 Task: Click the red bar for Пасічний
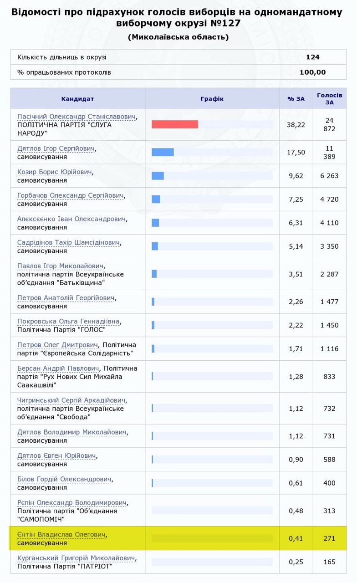pyautogui.click(x=175, y=124)
